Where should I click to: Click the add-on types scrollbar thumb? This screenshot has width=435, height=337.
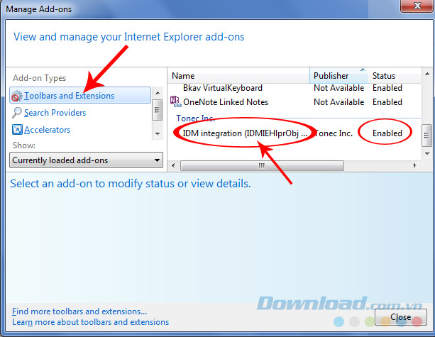point(158,110)
